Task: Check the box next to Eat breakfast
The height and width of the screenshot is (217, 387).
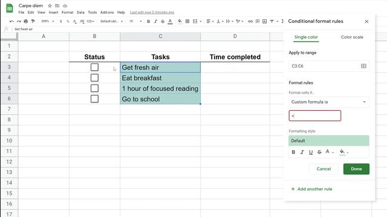Action: click(94, 78)
